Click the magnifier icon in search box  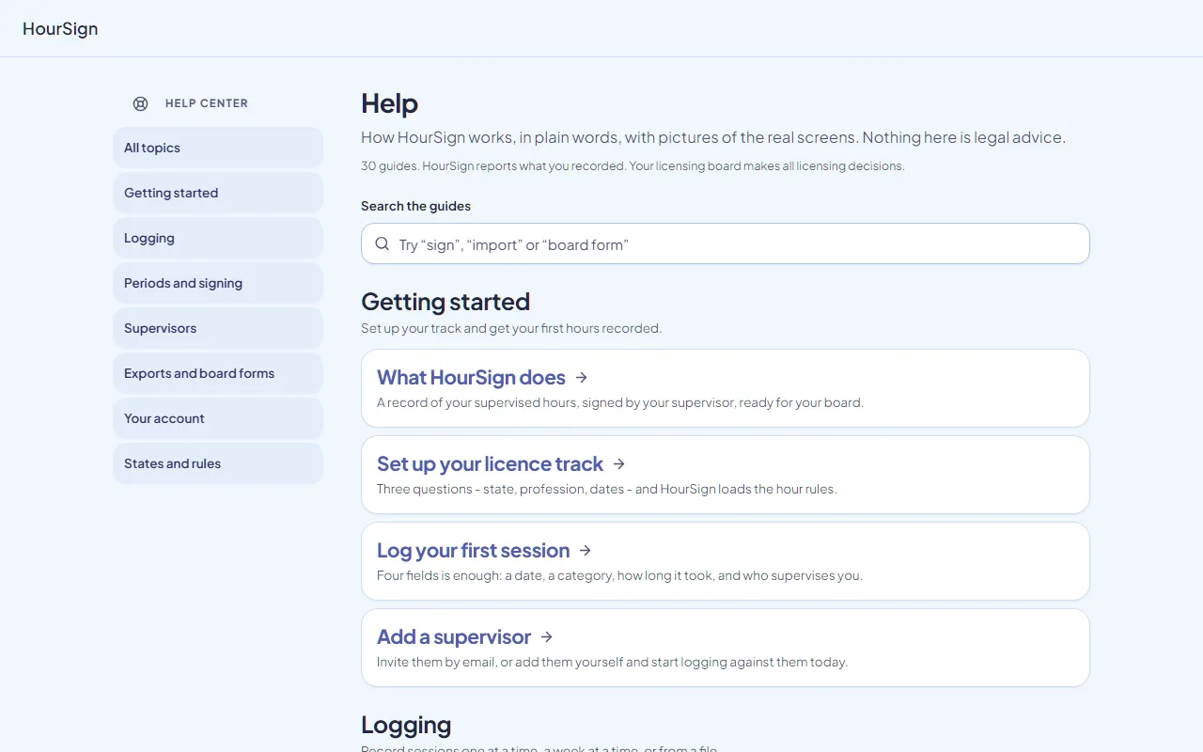pos(383,243)
